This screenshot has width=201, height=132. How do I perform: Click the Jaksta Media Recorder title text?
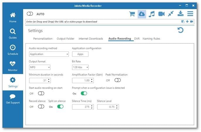coord(88,6)
